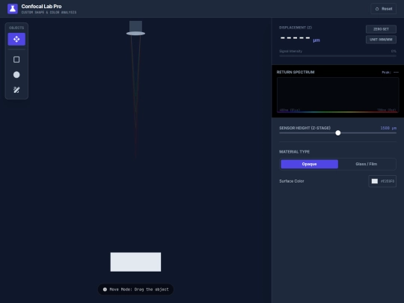404x303 pixels.
Task: Click the Signal Intensity progress bar
Action: (x=337, y=55)
